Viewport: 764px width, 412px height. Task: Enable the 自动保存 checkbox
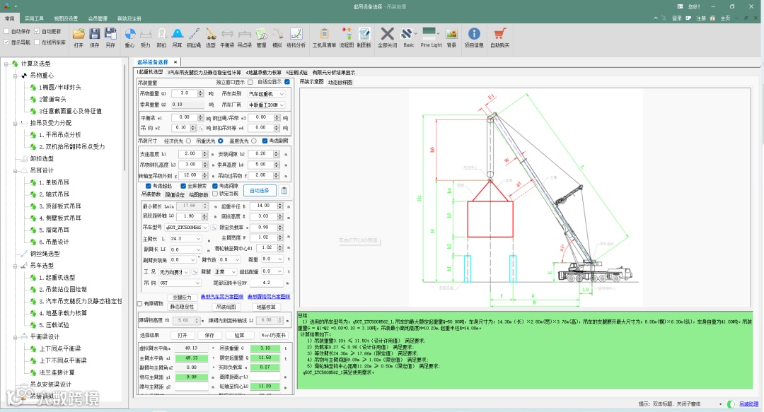coord(7,32)
